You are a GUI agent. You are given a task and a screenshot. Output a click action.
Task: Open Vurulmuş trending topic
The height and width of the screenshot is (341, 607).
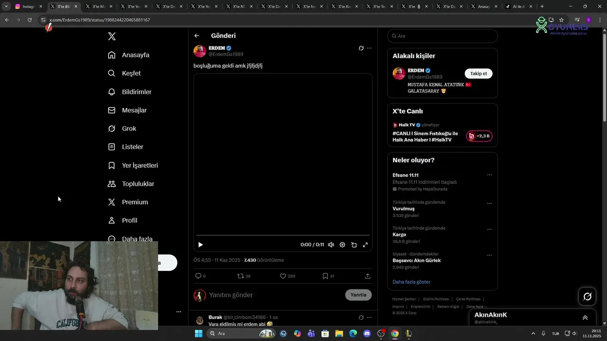point(404,209)
